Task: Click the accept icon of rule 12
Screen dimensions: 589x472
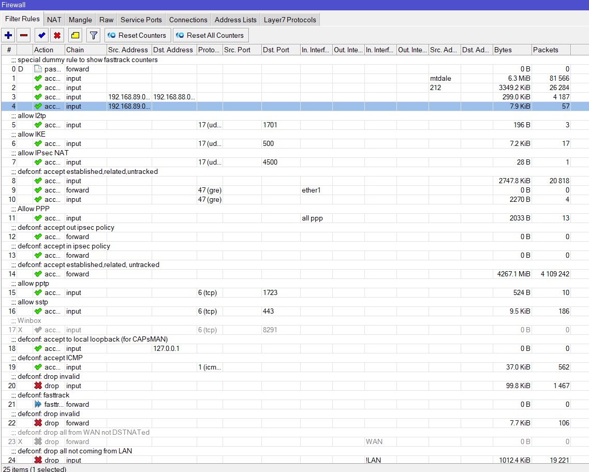Action: [x=38, y=237]
